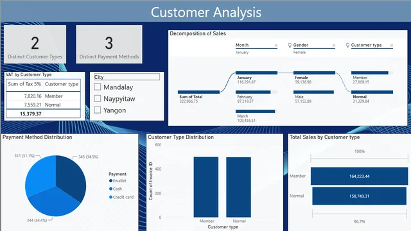Click the 7,559.21 table cell
411x231 pixels.
tap(33, 105)
